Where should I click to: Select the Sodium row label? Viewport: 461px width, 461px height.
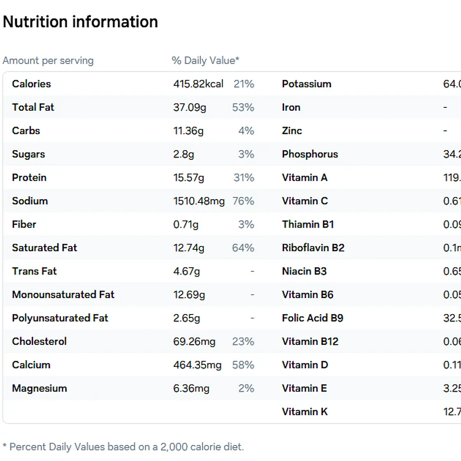(30, 201)
